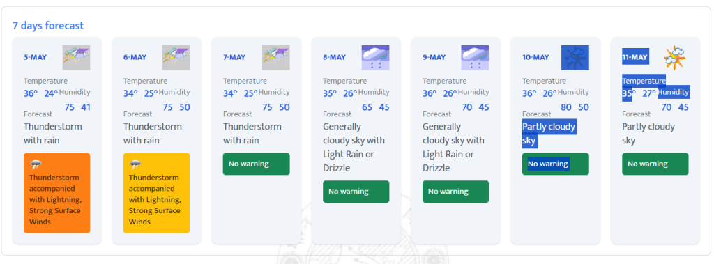Click the 8-MAY rain cloud icon

pos(376,57)
